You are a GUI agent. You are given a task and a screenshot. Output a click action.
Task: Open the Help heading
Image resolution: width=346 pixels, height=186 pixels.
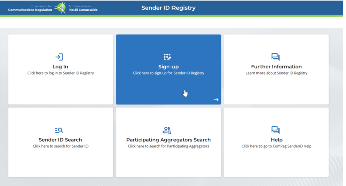(277, 140)
